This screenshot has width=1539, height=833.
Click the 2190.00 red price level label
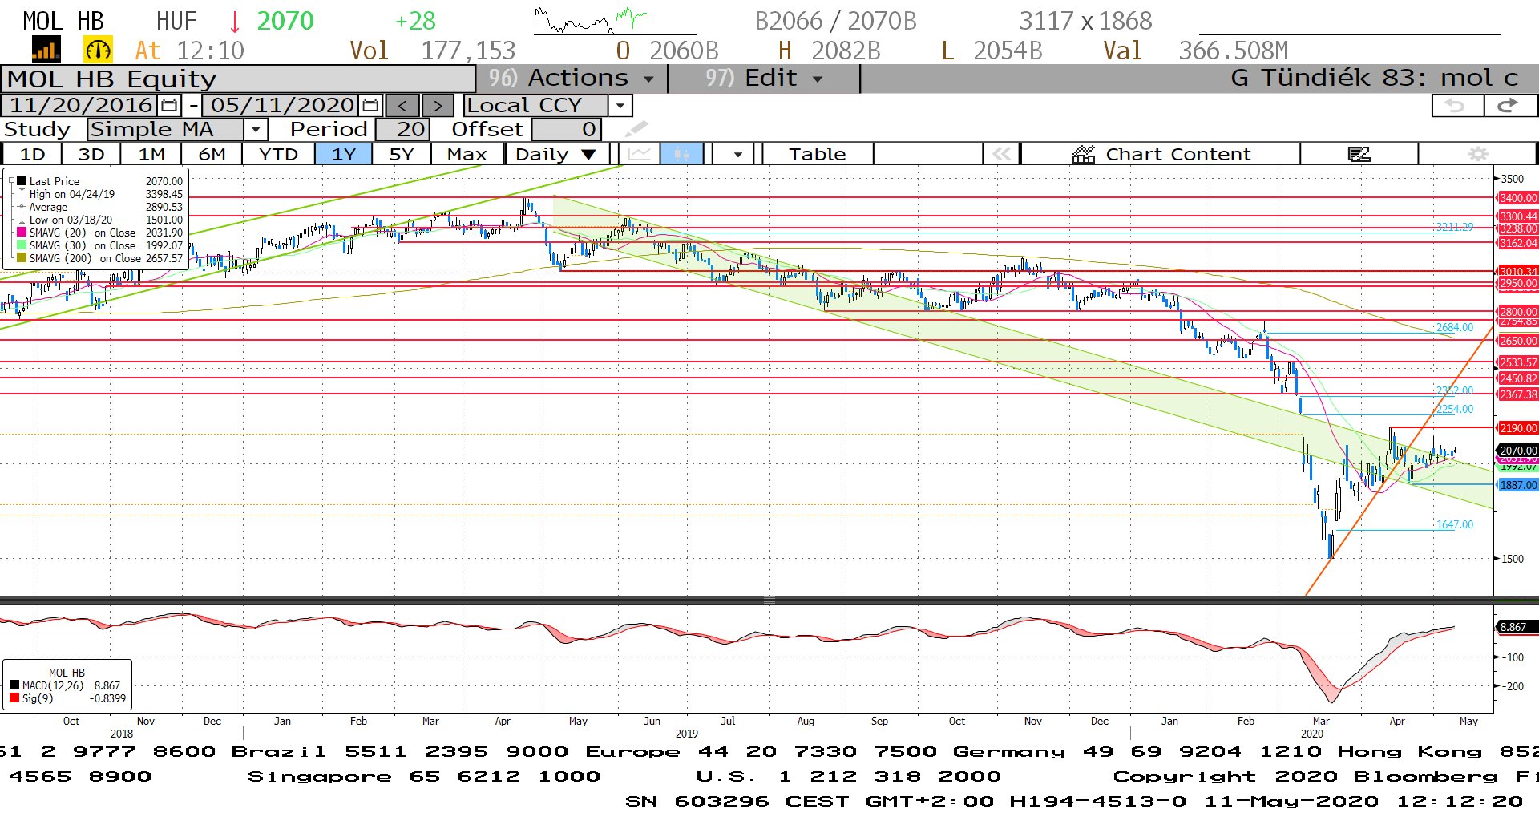1518,427
